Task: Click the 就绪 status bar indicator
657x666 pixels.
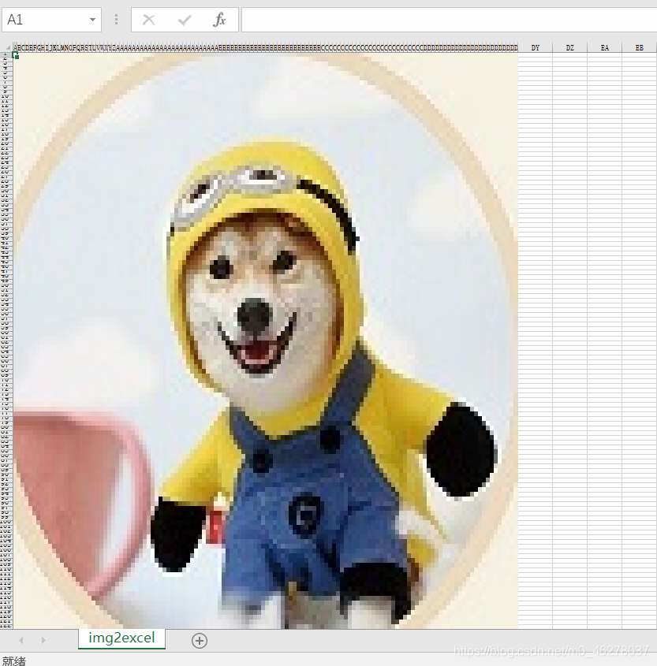Action: 13,660
